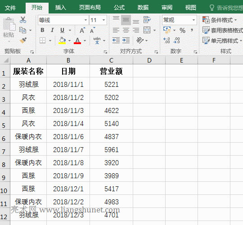
Task: Click the Select All corner triangle
Action: point(6,60)
